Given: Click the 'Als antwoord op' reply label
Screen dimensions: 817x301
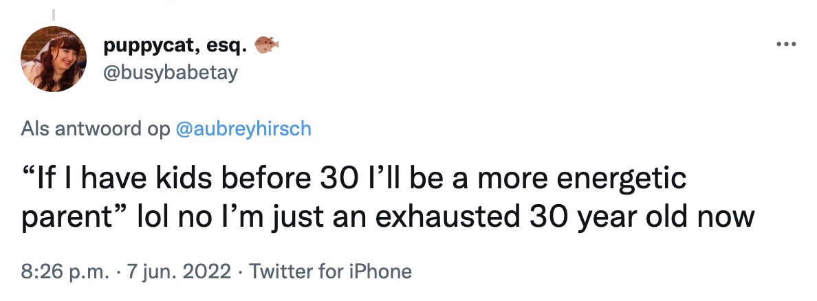Looking at the screenshot, I should (96, 128).
